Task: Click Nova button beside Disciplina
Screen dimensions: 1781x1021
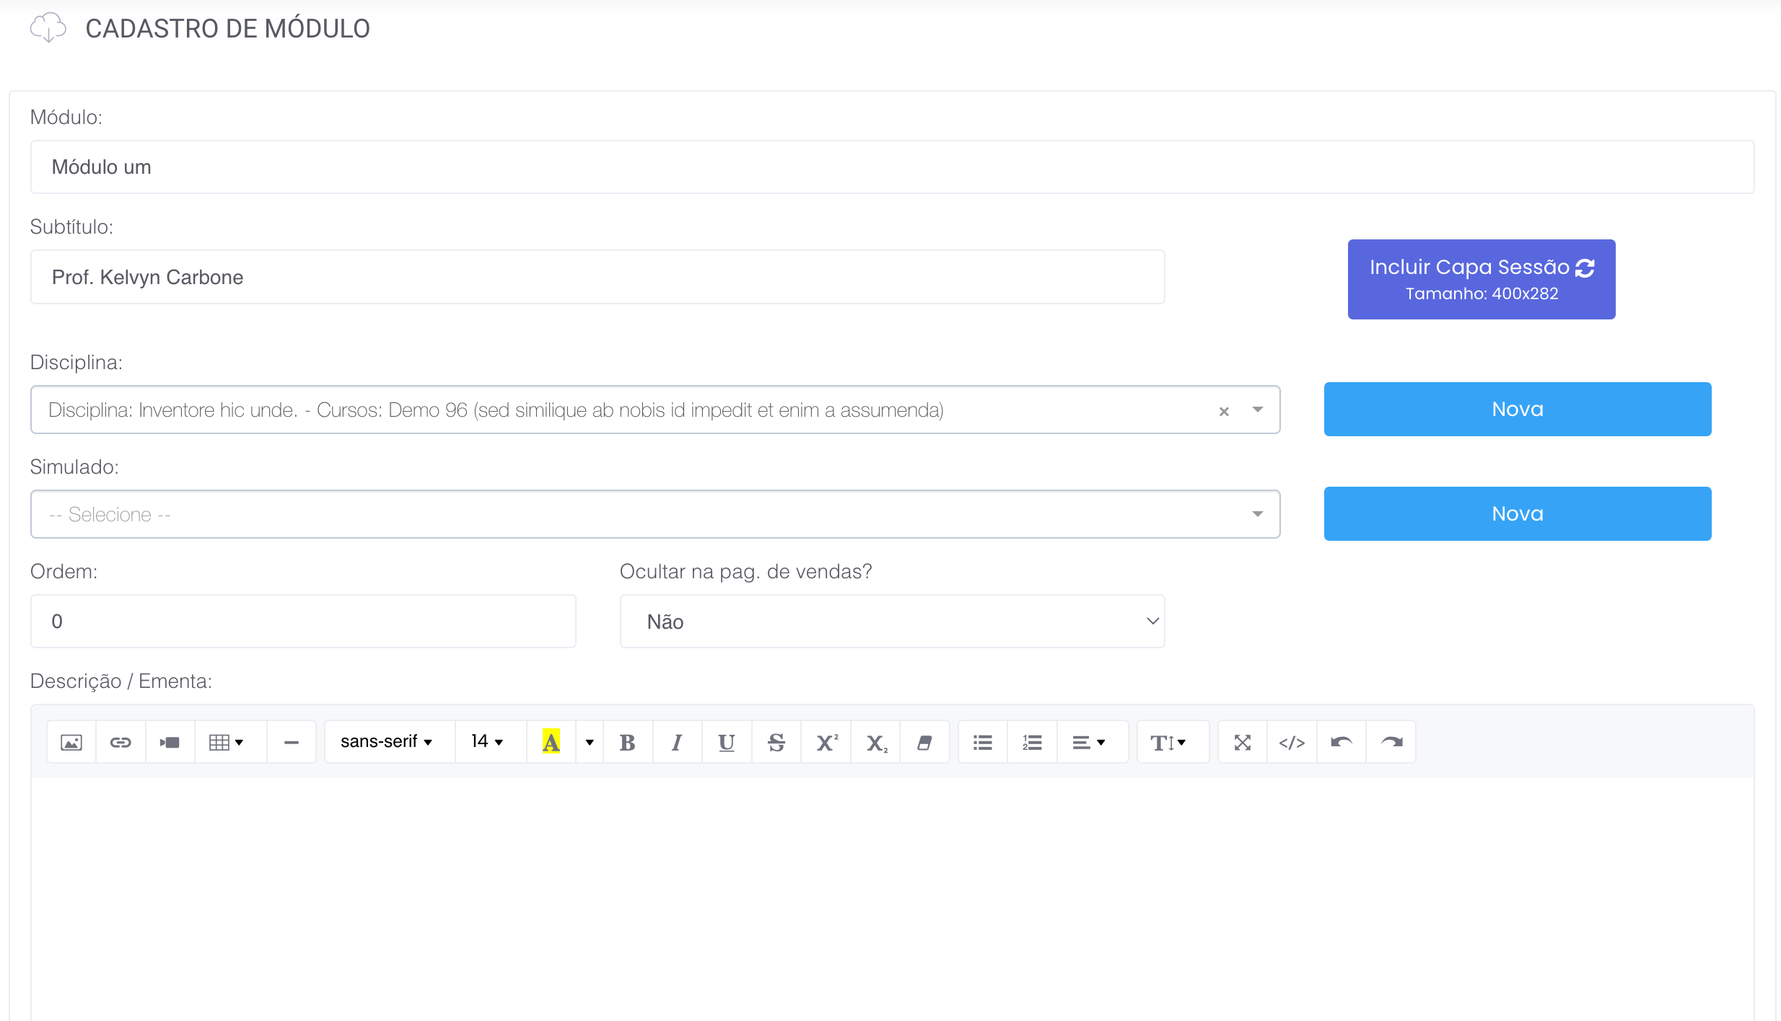Action: point(1517,409)
